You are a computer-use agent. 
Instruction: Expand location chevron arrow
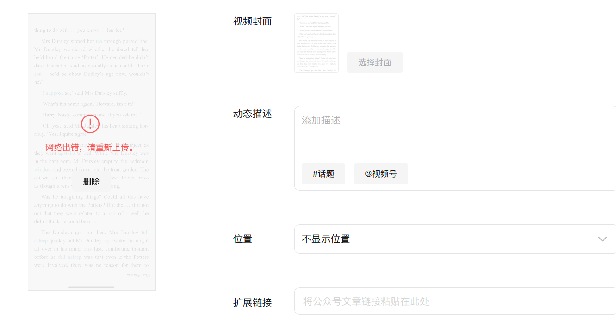[x=602, y=239]
